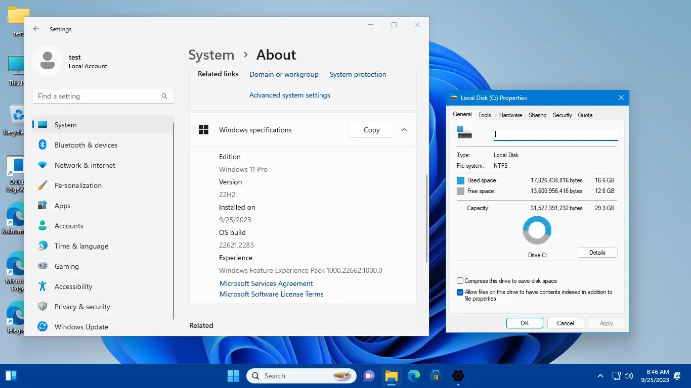Go back using the Settings arrow
The height and width of the screenshot is (388, 691).
coord(36,29)
